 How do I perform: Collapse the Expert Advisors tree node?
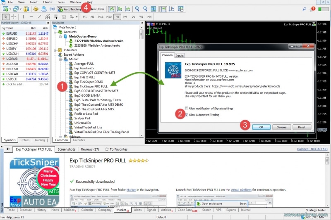point(55,55)
